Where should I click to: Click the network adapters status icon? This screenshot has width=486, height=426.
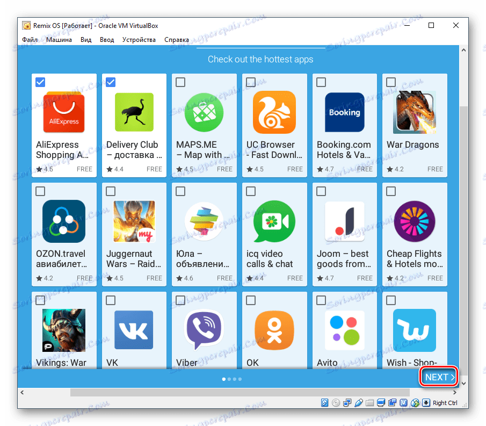click(x=347, y=403)
